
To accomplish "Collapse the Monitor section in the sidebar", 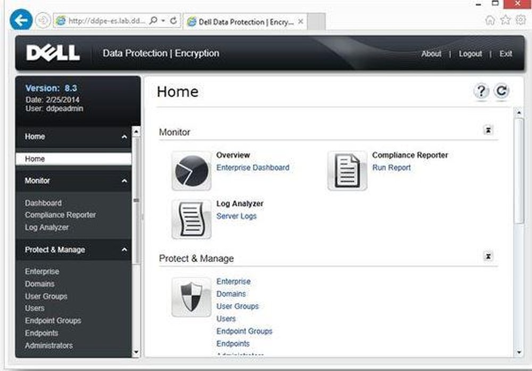I will tap(124, 181).
